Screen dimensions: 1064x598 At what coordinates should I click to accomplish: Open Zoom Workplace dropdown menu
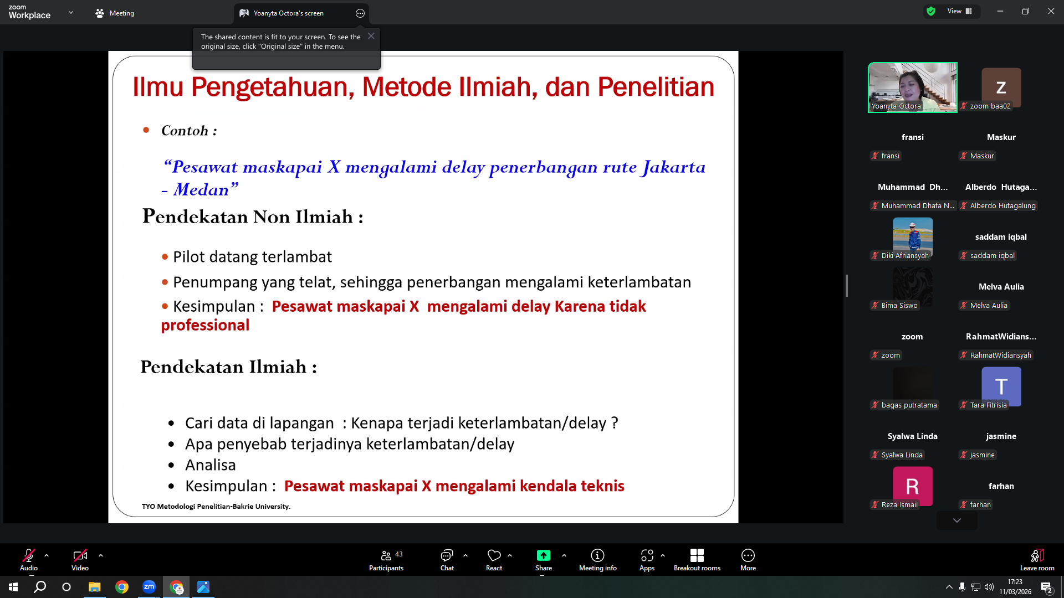point(71,12)
